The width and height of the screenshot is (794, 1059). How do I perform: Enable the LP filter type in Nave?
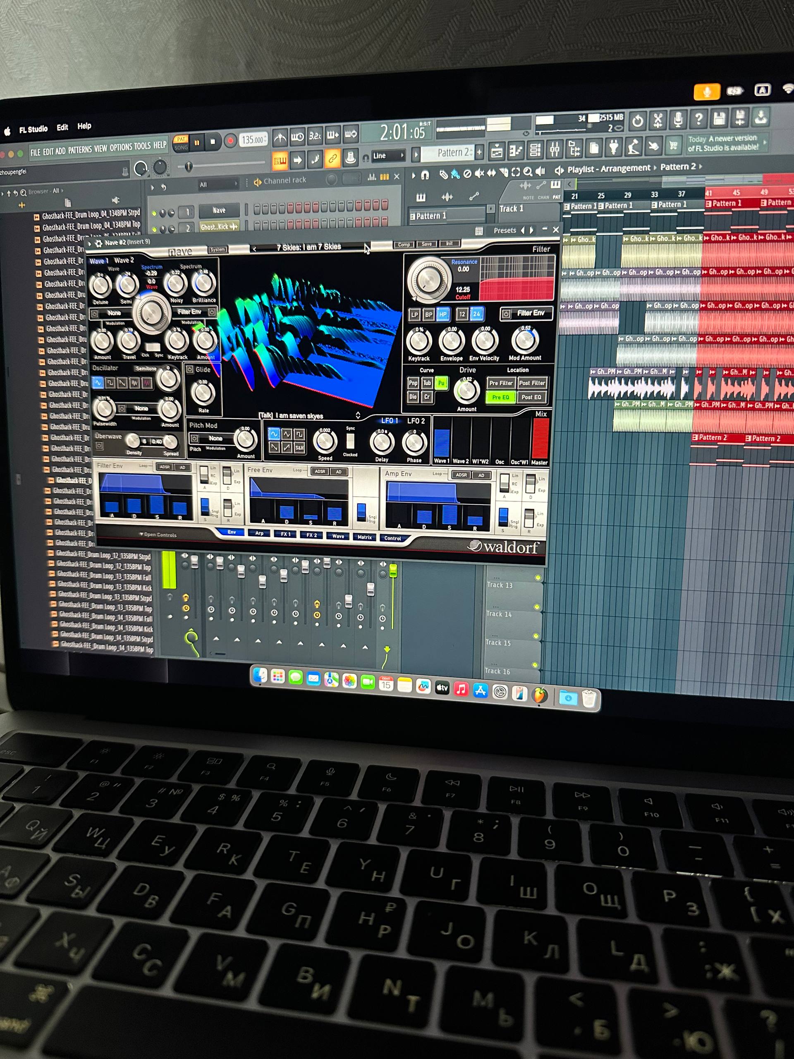[x=414, y=314]
